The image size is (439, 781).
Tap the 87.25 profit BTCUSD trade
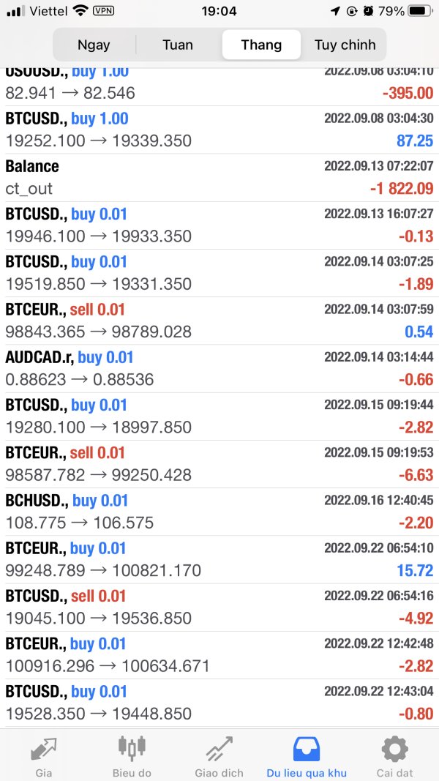point(219,130)
